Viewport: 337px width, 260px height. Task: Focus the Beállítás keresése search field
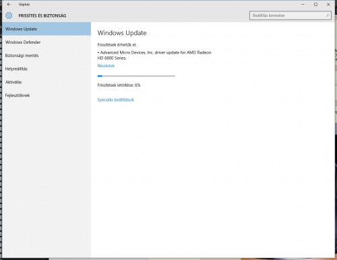coord(290,15)
